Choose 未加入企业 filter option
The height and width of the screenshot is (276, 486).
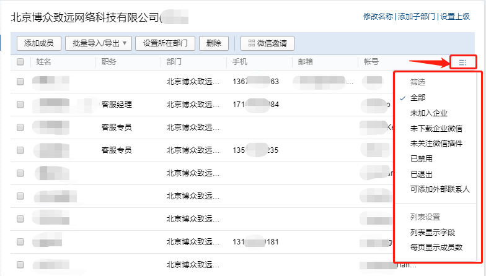coord(429,113)
